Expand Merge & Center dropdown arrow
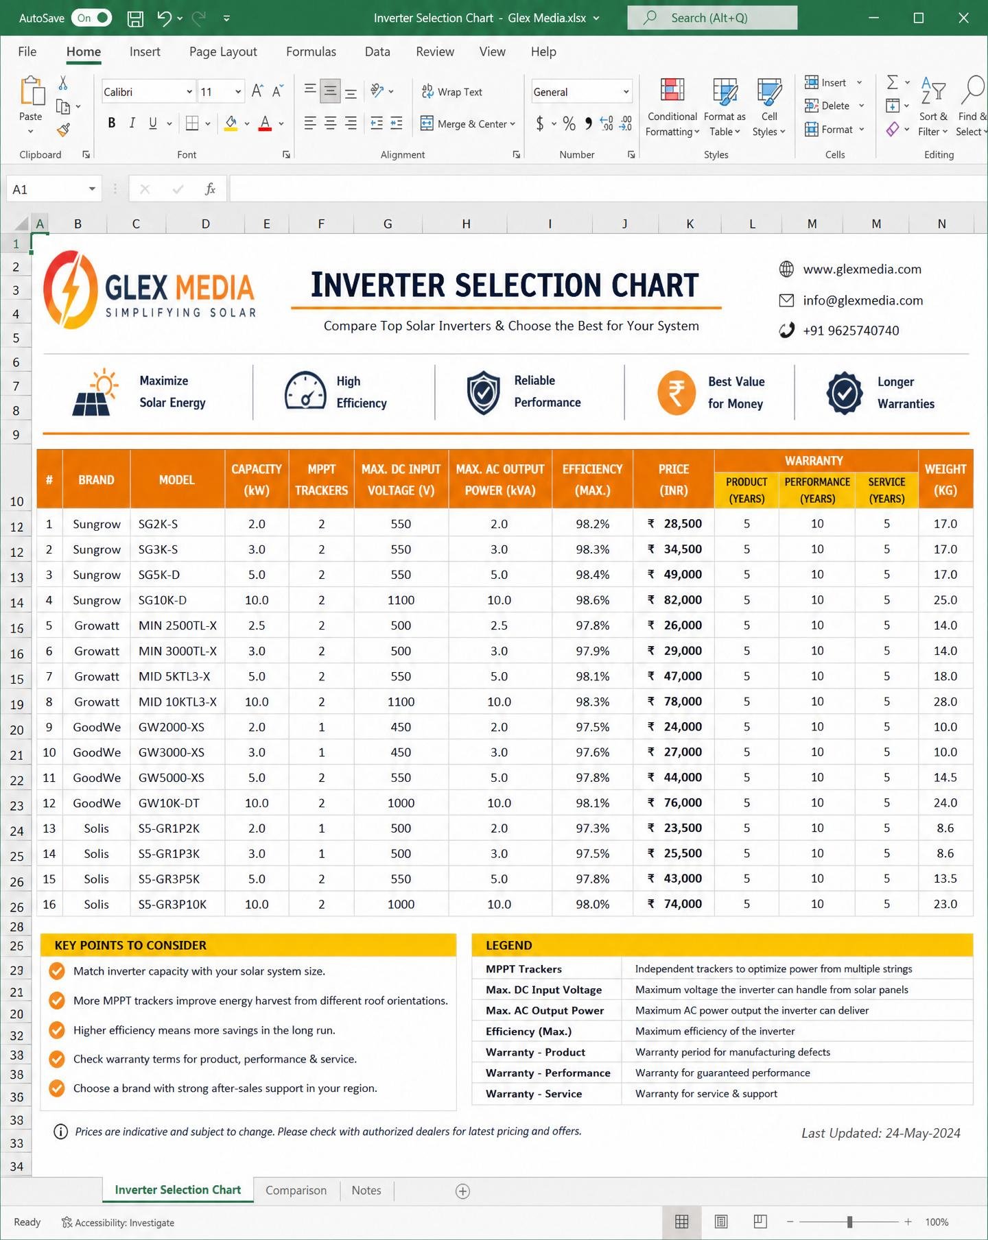 point(513,124)
